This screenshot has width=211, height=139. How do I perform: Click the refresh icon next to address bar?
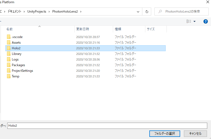(x=147, y=12)
